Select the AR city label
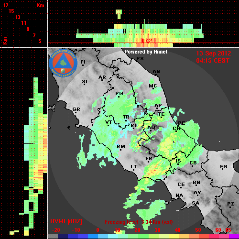 coord(102,77)
